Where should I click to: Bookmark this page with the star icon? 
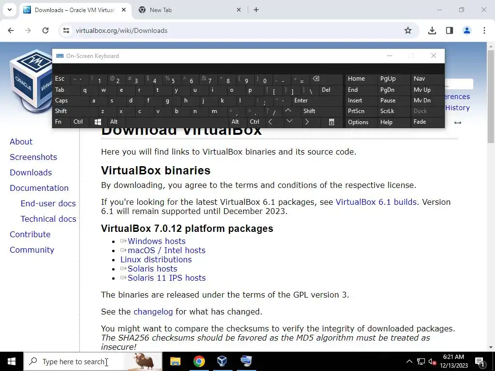click(x=408, y=30)
